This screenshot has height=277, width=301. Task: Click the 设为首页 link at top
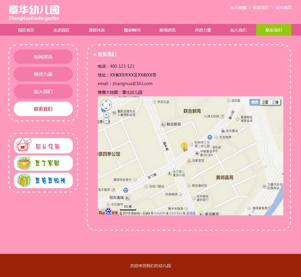(283, 8)
